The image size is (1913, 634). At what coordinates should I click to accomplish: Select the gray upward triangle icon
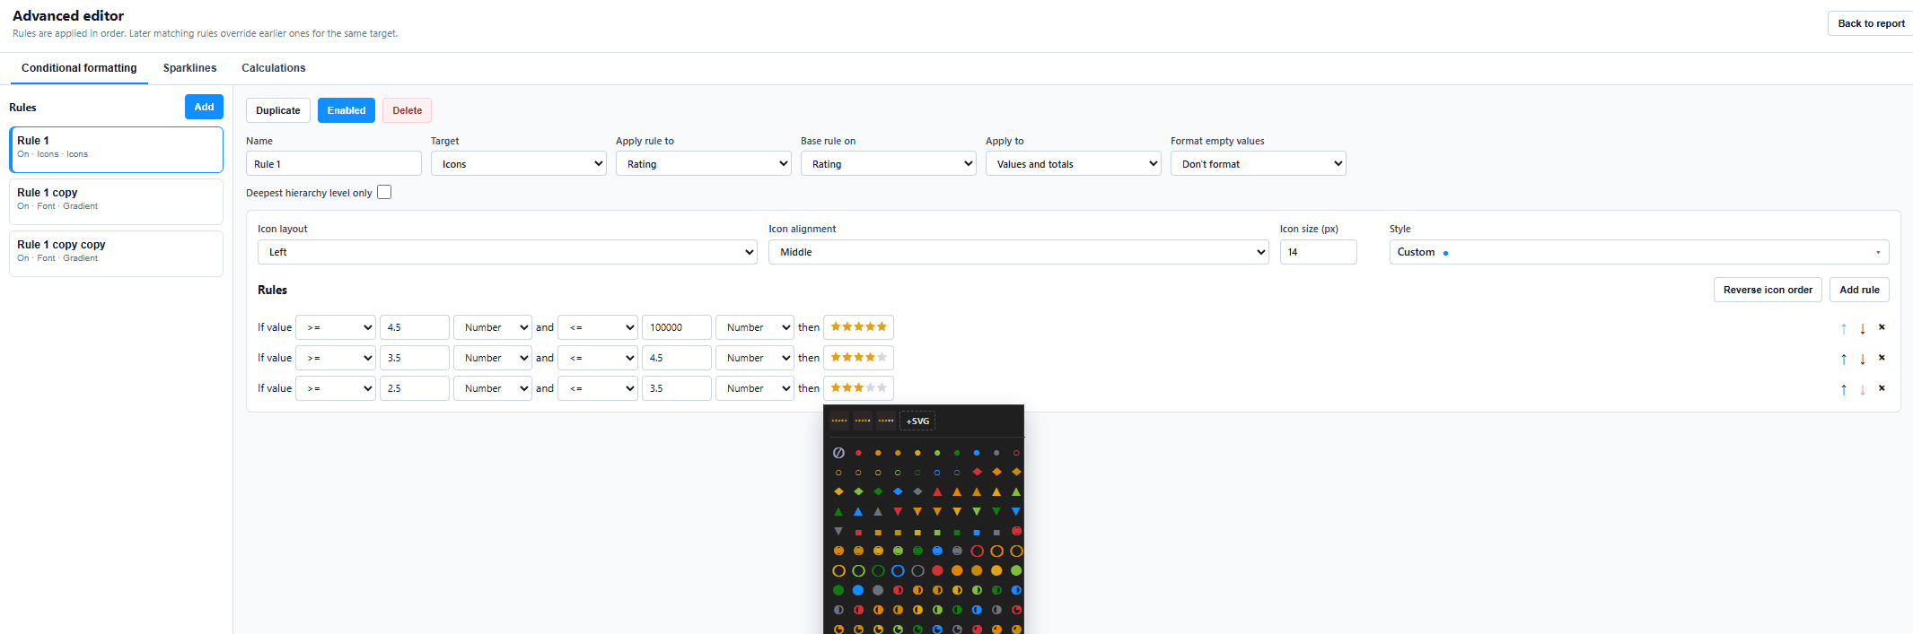(x=878, y=511)
